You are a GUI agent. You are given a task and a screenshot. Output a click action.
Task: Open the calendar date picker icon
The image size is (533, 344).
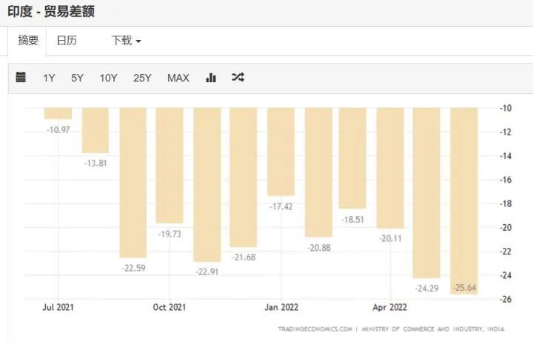(x=21, y=78)
